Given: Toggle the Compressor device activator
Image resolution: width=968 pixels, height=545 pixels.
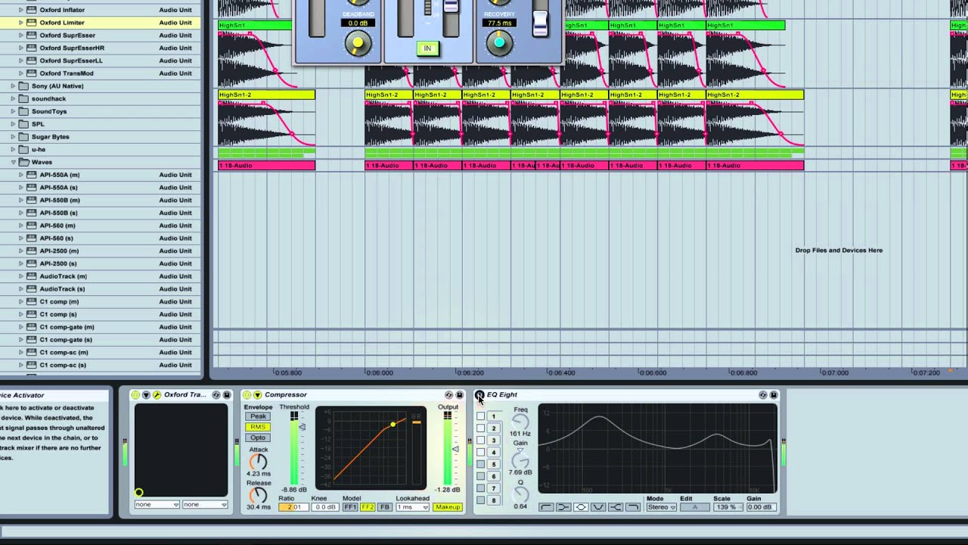Looking at the screenshot, I should 247,394.
